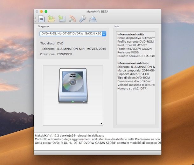Click the CSS/CPPM protection value

coord(65,54)
